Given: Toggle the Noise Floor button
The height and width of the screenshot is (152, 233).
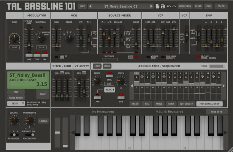Looking at the screenshot, I should 16,98.
